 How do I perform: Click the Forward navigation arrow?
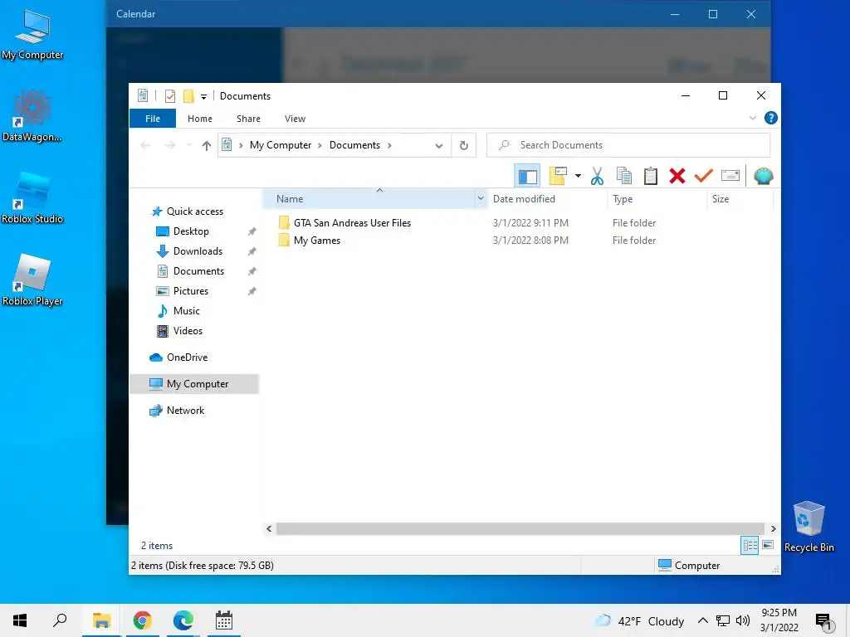(169, 145)
